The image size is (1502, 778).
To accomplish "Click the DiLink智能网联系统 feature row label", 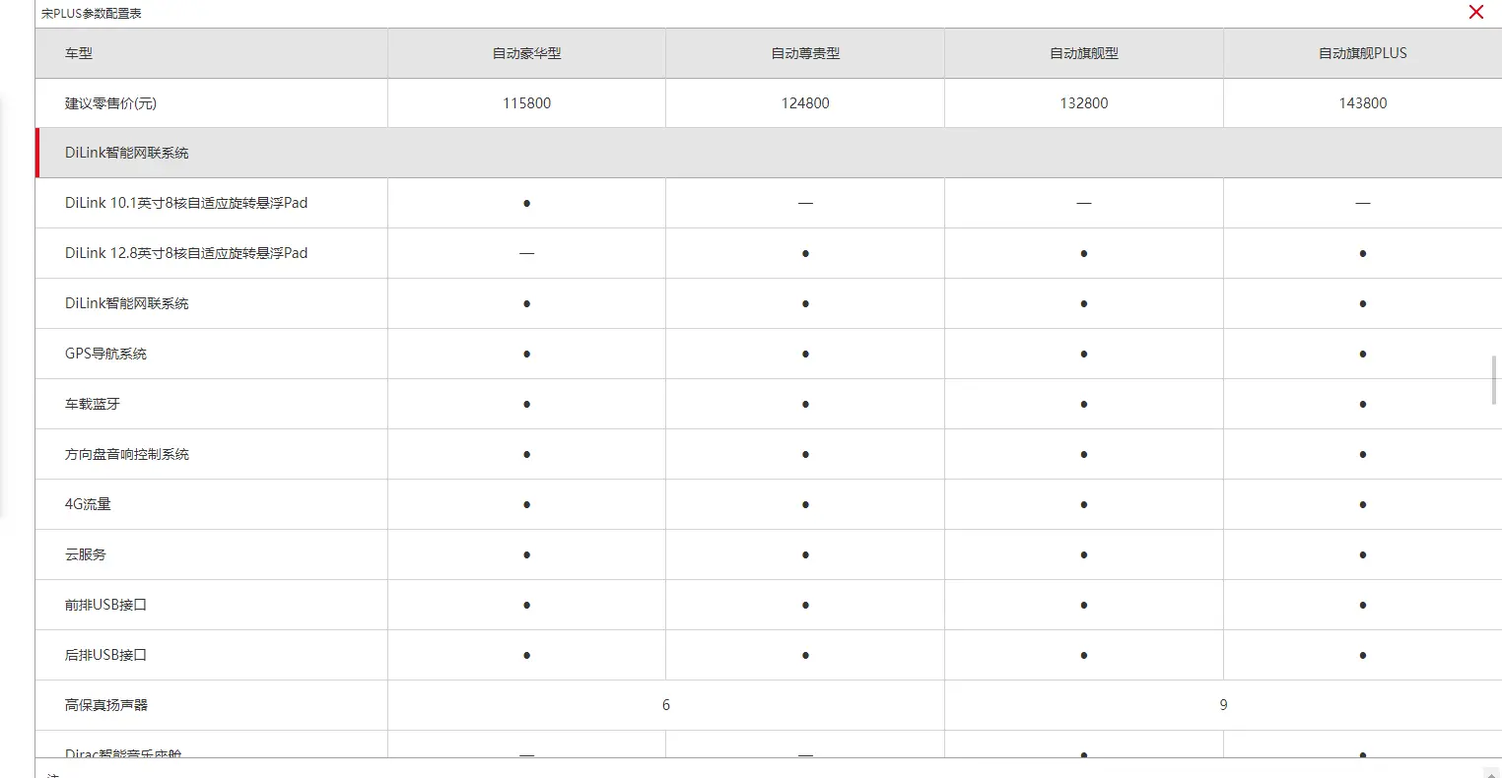I will pos(127,303).
